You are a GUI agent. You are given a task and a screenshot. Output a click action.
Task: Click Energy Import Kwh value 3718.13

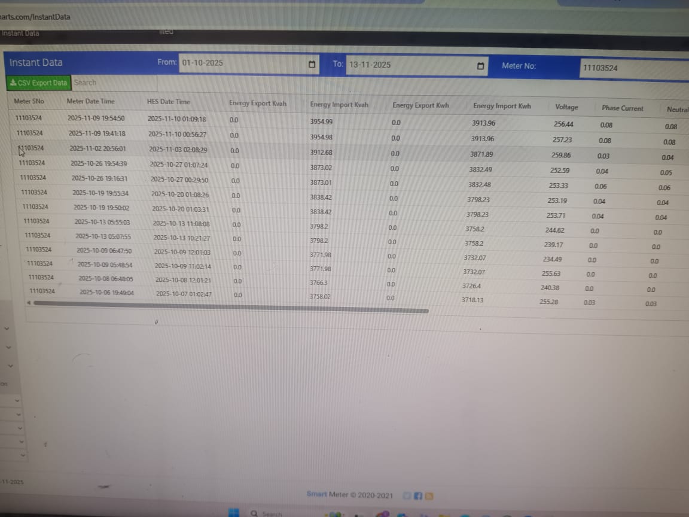tap(472, 300)
